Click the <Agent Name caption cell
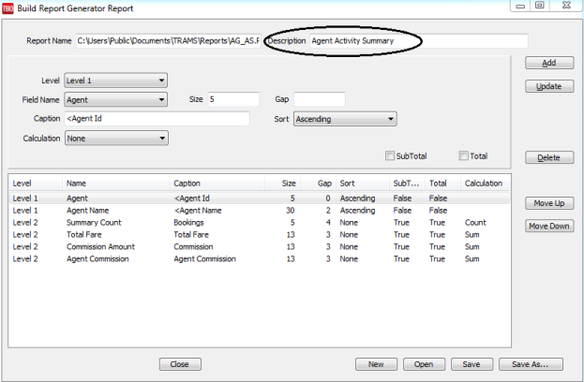Image resolution: width=584 pixels, height=382 pixels. click(198, 211)
